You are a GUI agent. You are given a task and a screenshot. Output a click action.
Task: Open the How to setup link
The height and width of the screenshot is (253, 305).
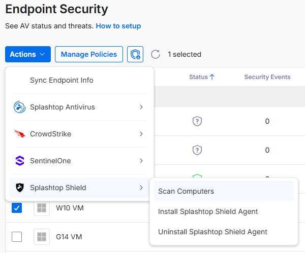pyautogui.click(x=118, y=26)
